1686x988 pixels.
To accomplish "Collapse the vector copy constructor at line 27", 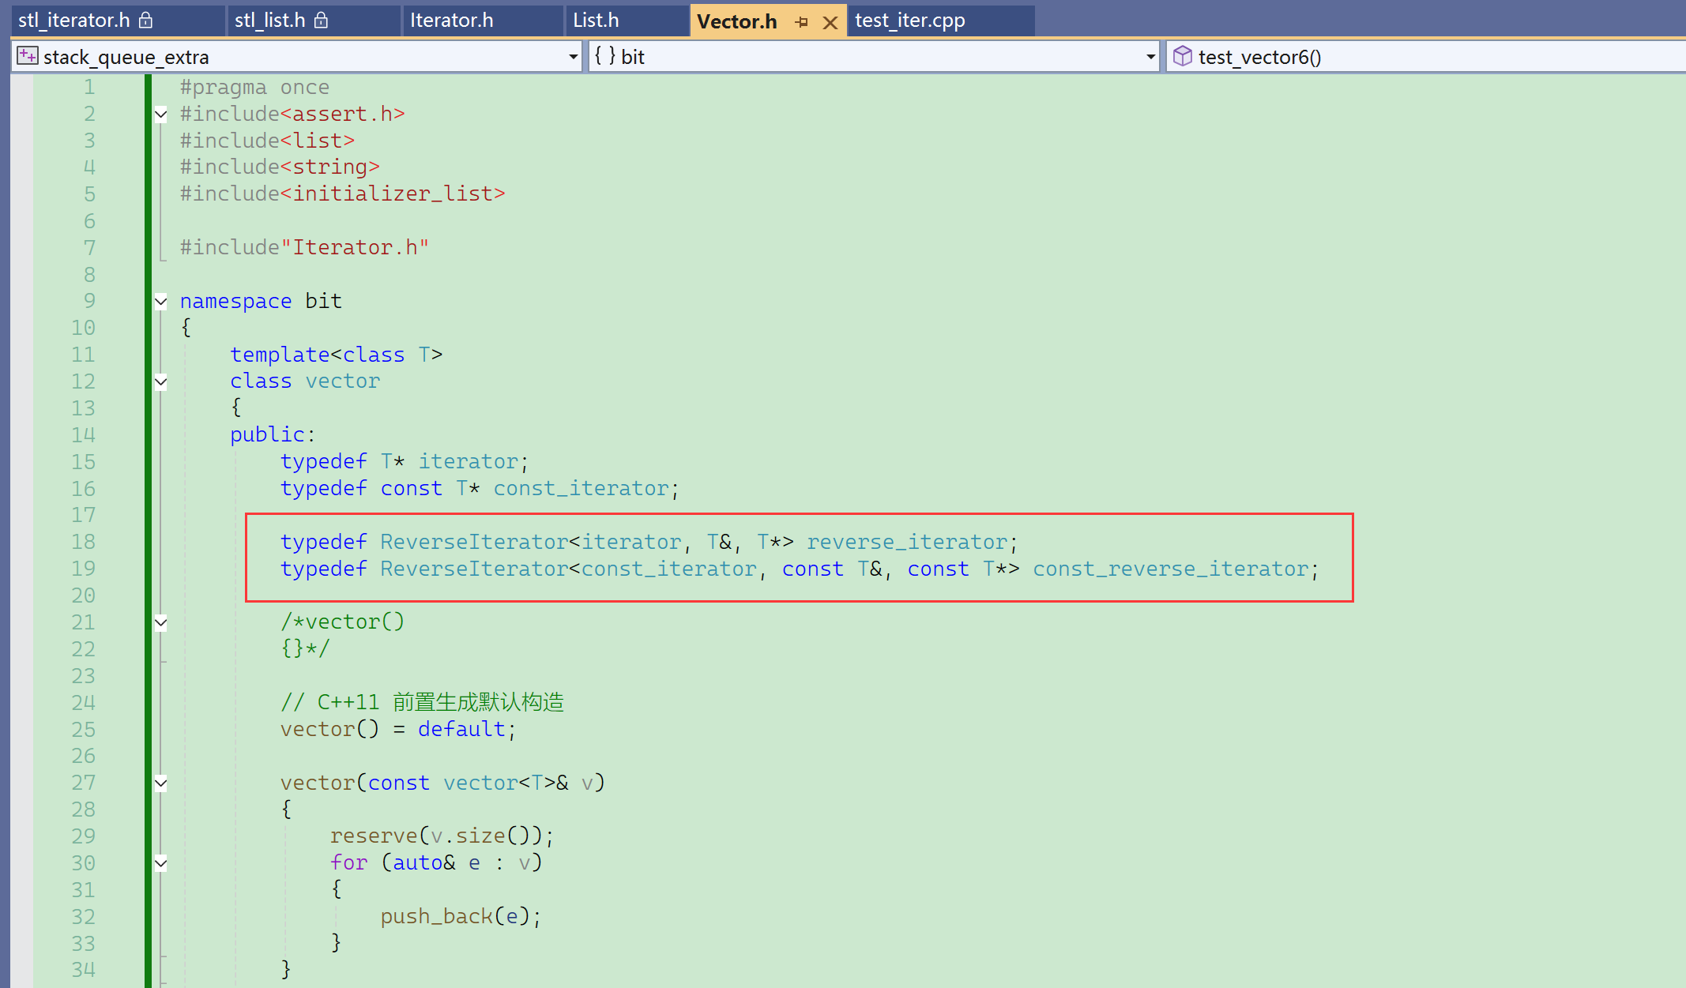I will [161, 783].
